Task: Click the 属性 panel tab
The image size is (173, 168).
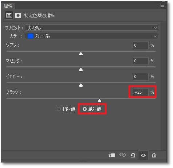Action: pos(8,6)
